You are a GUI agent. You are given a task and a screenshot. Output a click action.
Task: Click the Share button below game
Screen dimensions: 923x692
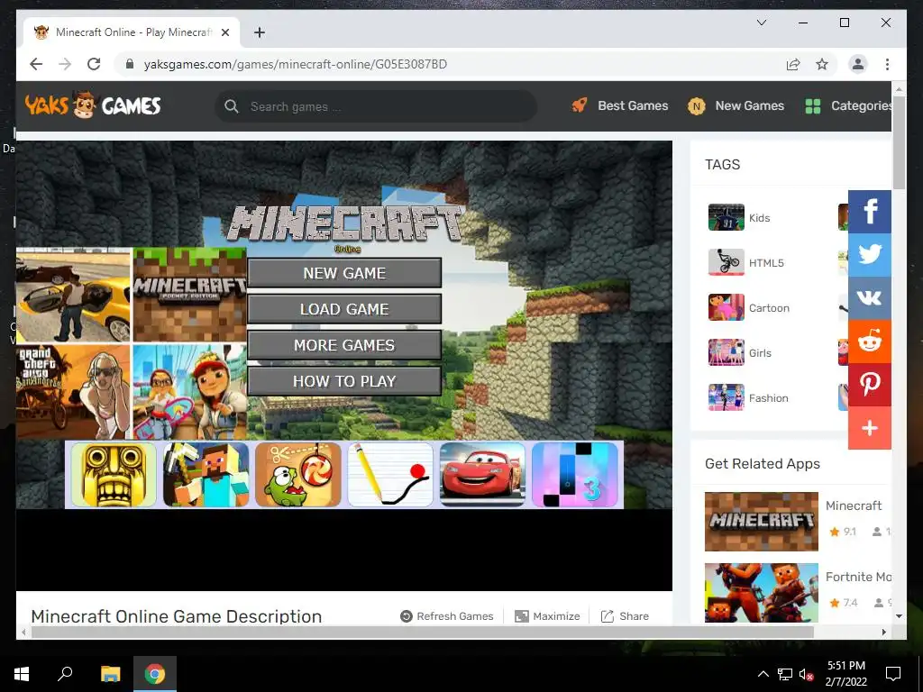(x=625, y=616)
